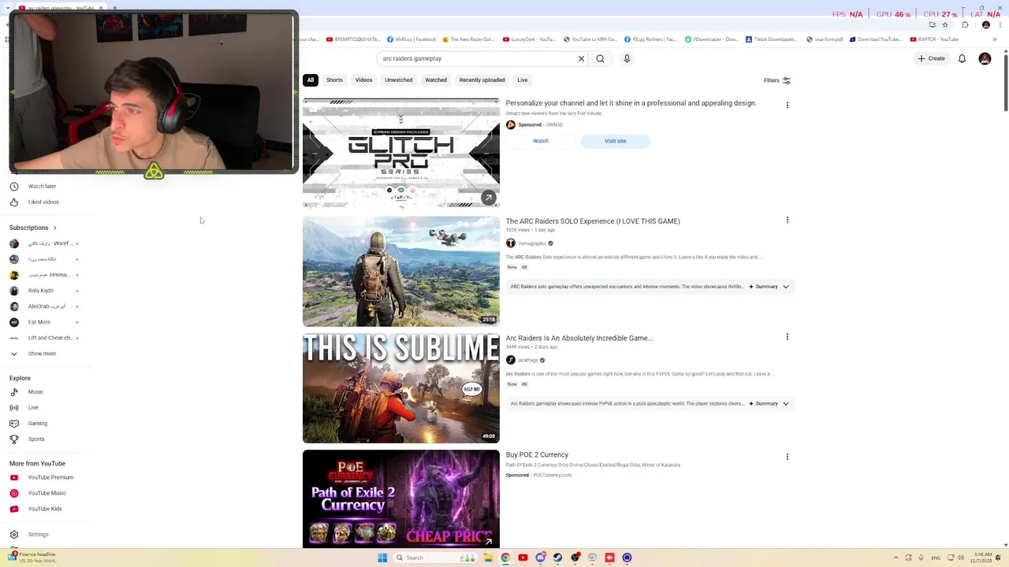1009x567 pixels.
Task: Open the Windows Start menu
Action: [382, 558]
